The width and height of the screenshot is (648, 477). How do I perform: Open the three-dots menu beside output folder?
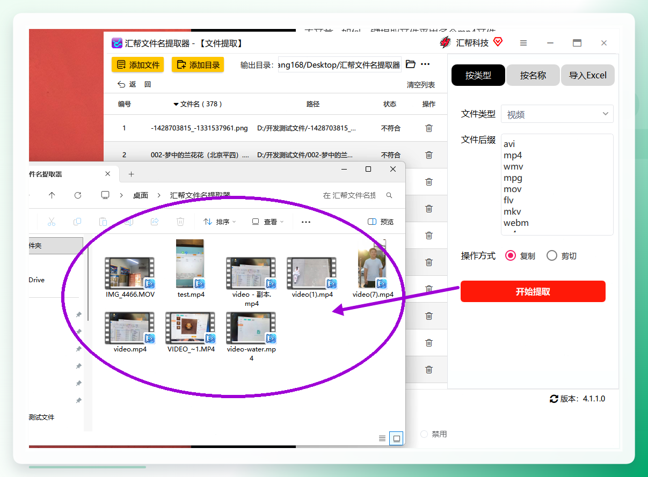tap(425, 64)
